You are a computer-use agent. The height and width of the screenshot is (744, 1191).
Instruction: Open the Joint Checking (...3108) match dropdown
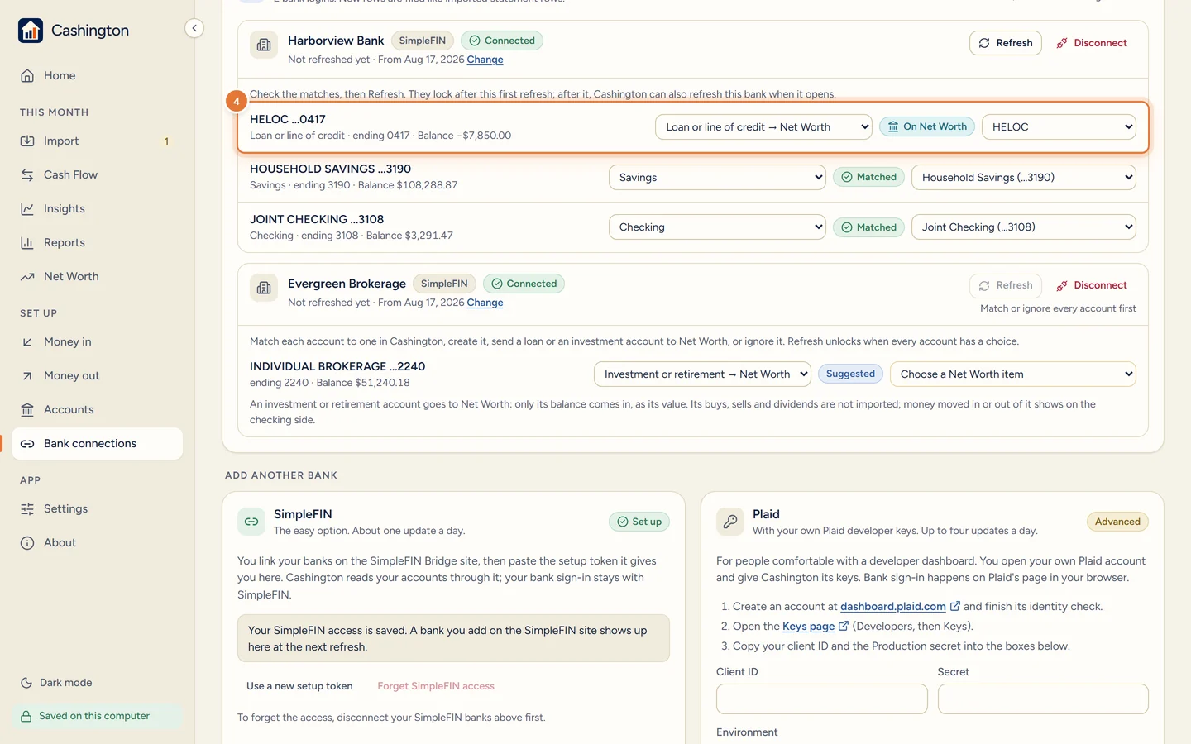(1024, 227)
